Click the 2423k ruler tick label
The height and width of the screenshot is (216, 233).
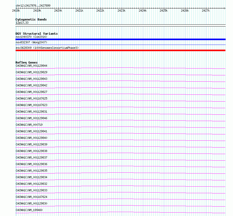[121, 10]
